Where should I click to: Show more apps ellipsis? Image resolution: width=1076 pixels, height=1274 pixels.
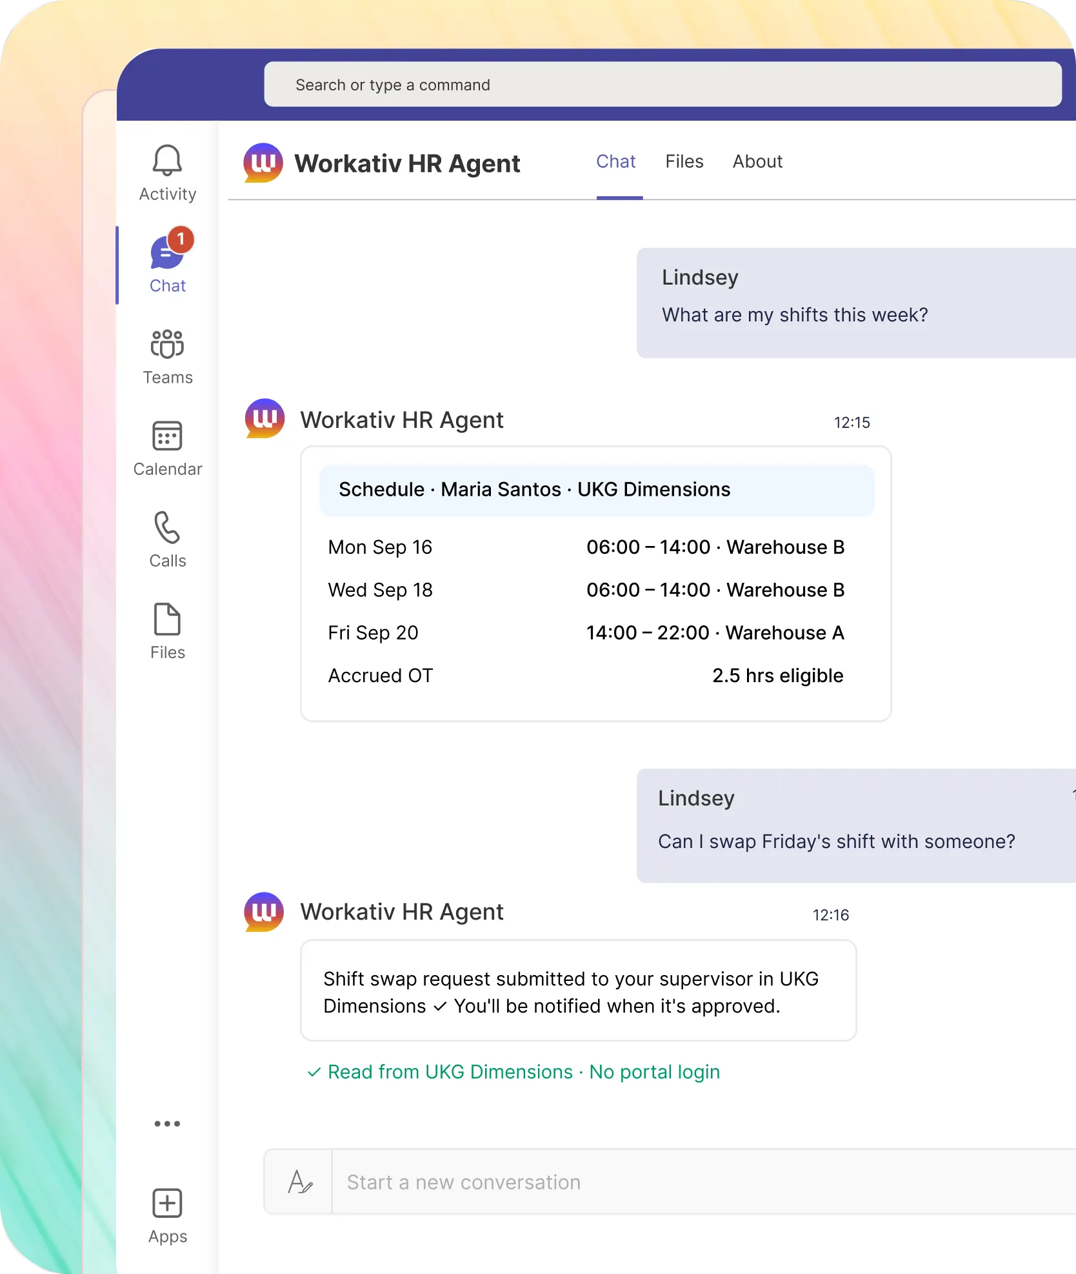(167, 1124)
